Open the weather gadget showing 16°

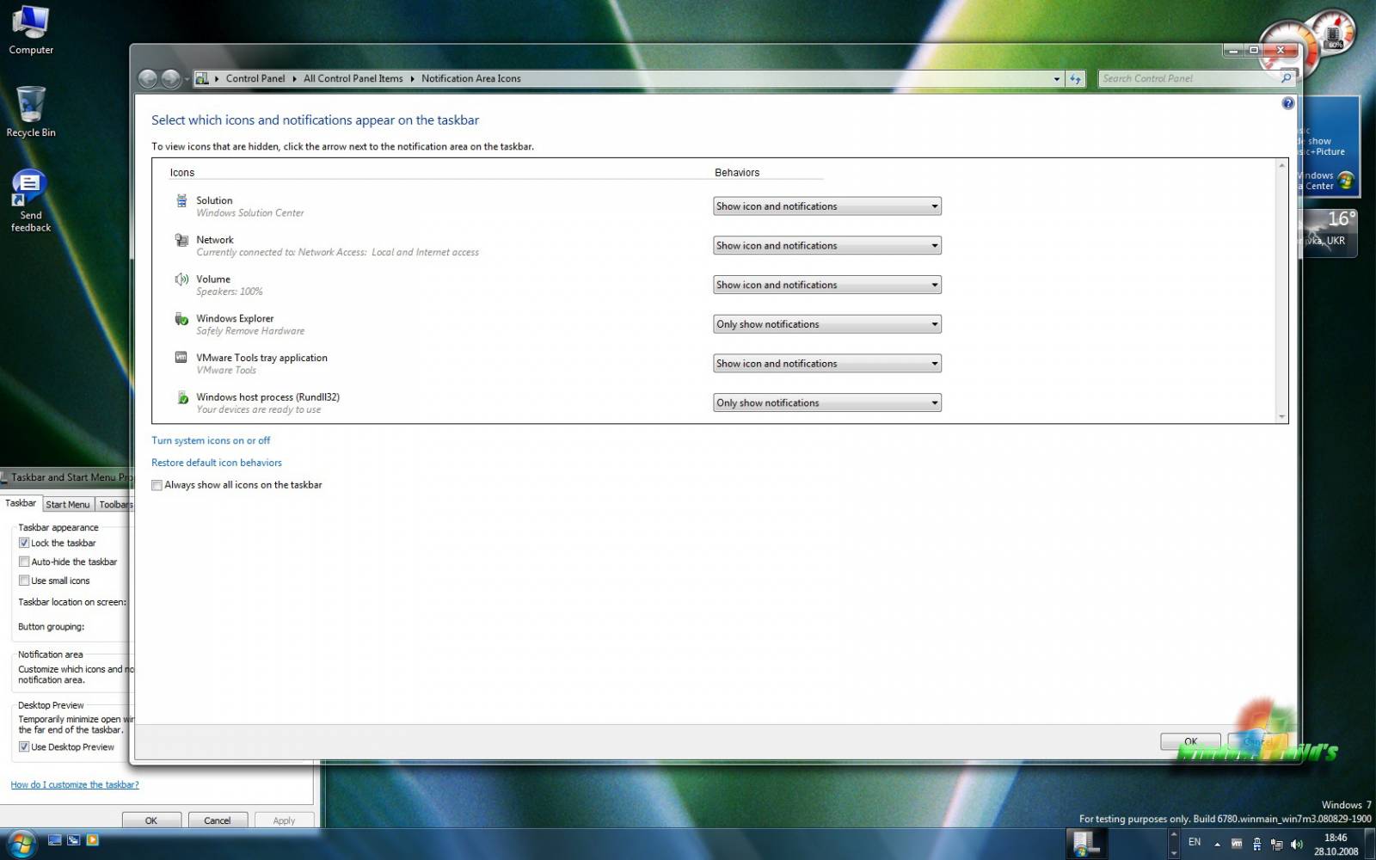(x=1329, y=232)
